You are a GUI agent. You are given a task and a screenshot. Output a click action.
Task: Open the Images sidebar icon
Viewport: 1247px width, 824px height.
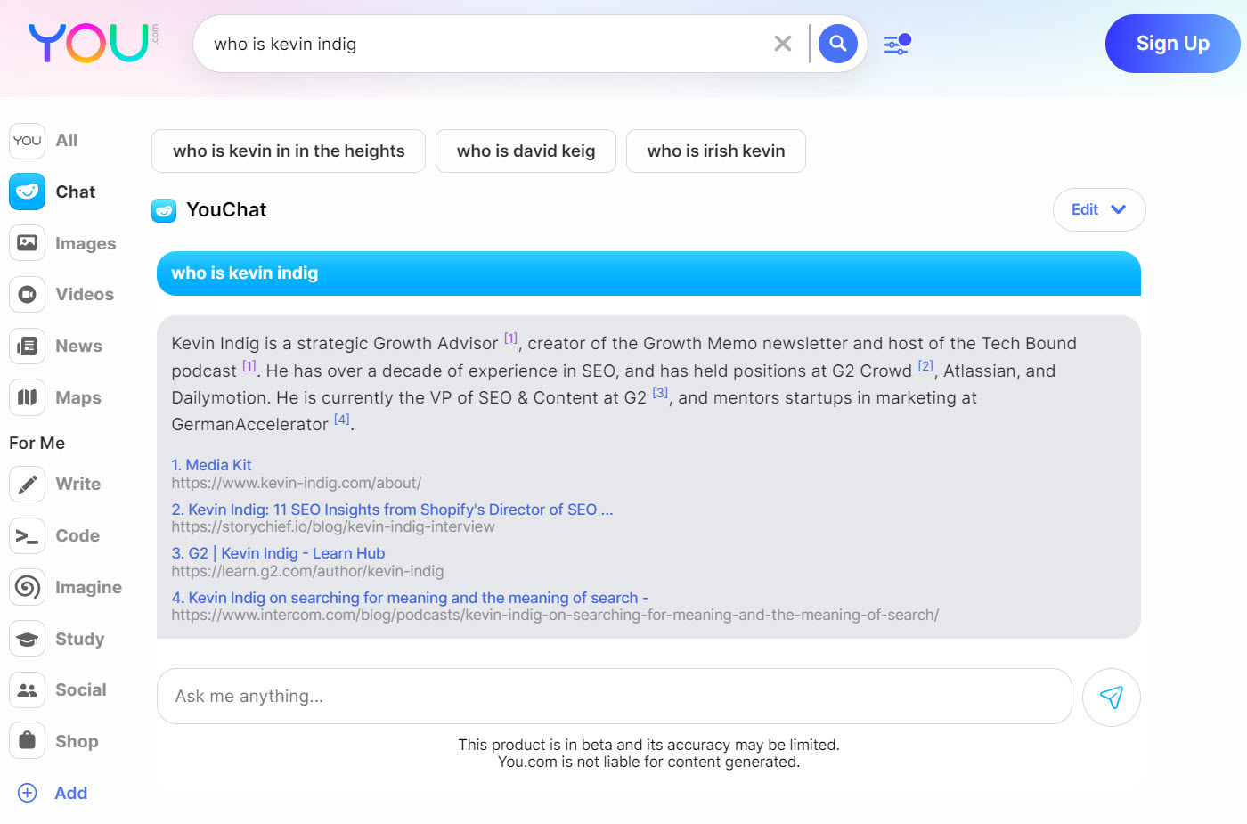click(28, 243)
